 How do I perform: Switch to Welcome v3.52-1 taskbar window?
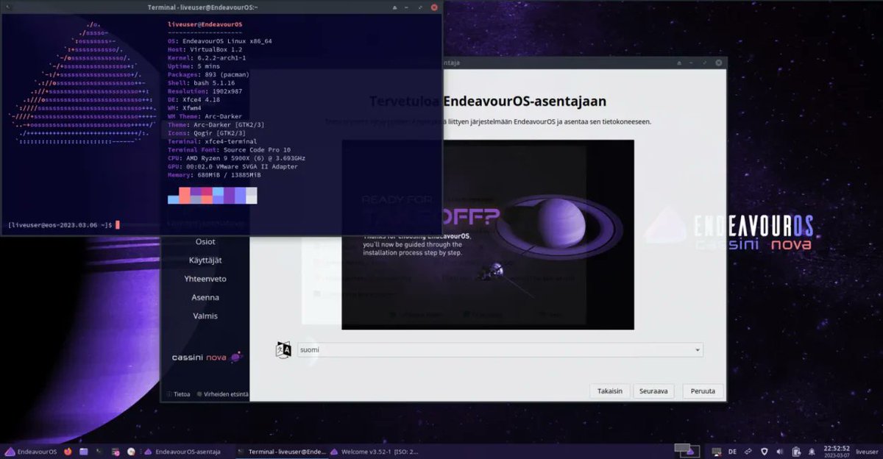click(374, 452)
